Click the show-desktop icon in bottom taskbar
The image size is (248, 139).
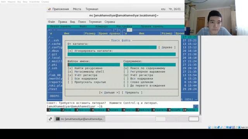point(50,119)
